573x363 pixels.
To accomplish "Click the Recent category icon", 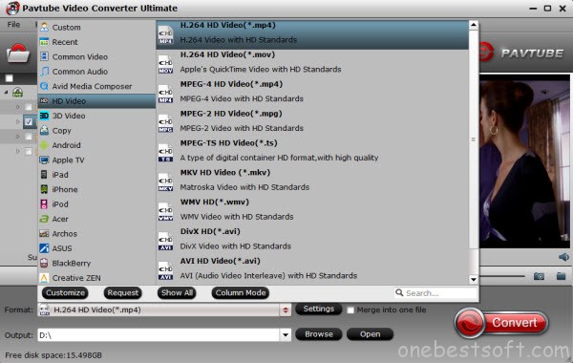I will 44,42.
